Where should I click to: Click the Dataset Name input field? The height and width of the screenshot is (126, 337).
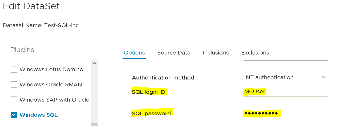pyautogui.click(x=79, y=26)
